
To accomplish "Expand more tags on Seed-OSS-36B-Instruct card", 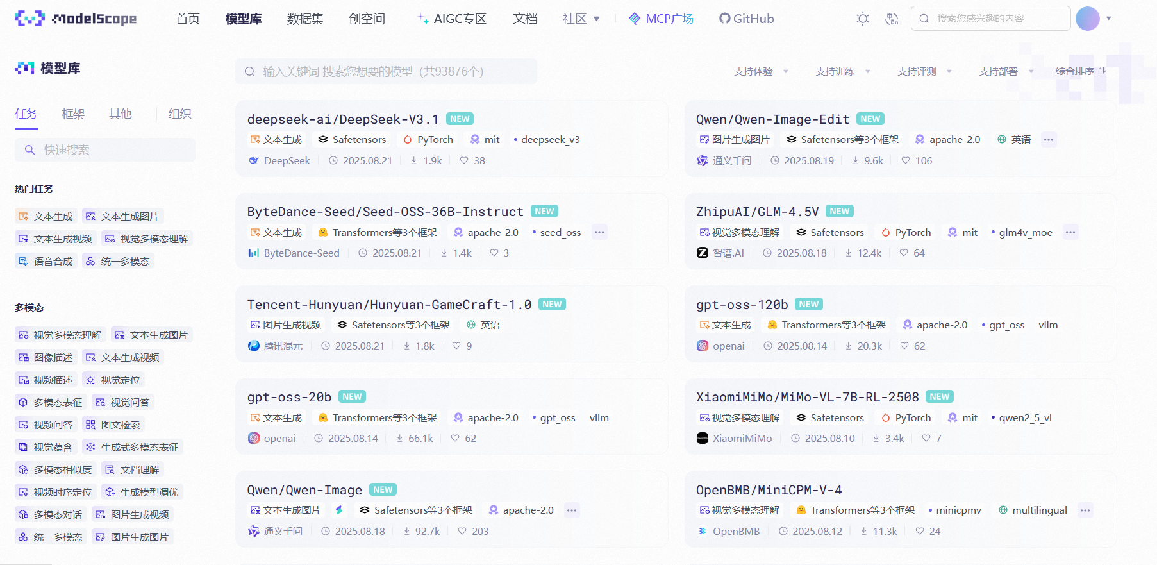I will tap(599, 232).
